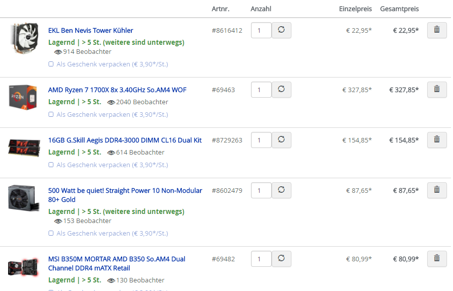Click the MSI motherboard thumbnail
This screenshot has height=291, width=453.
click(23, 267)
